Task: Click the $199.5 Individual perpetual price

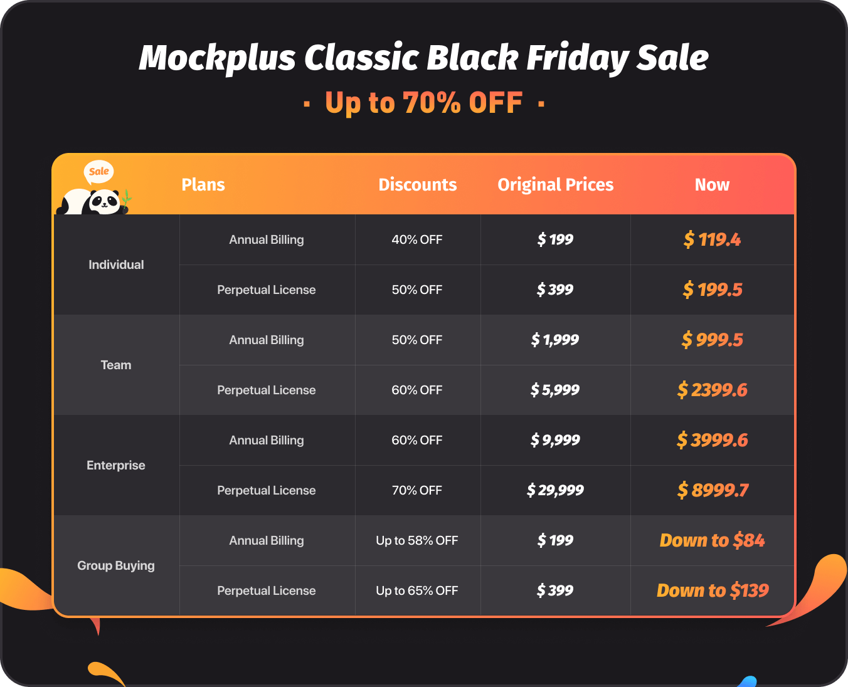Action: click(713, 290)
